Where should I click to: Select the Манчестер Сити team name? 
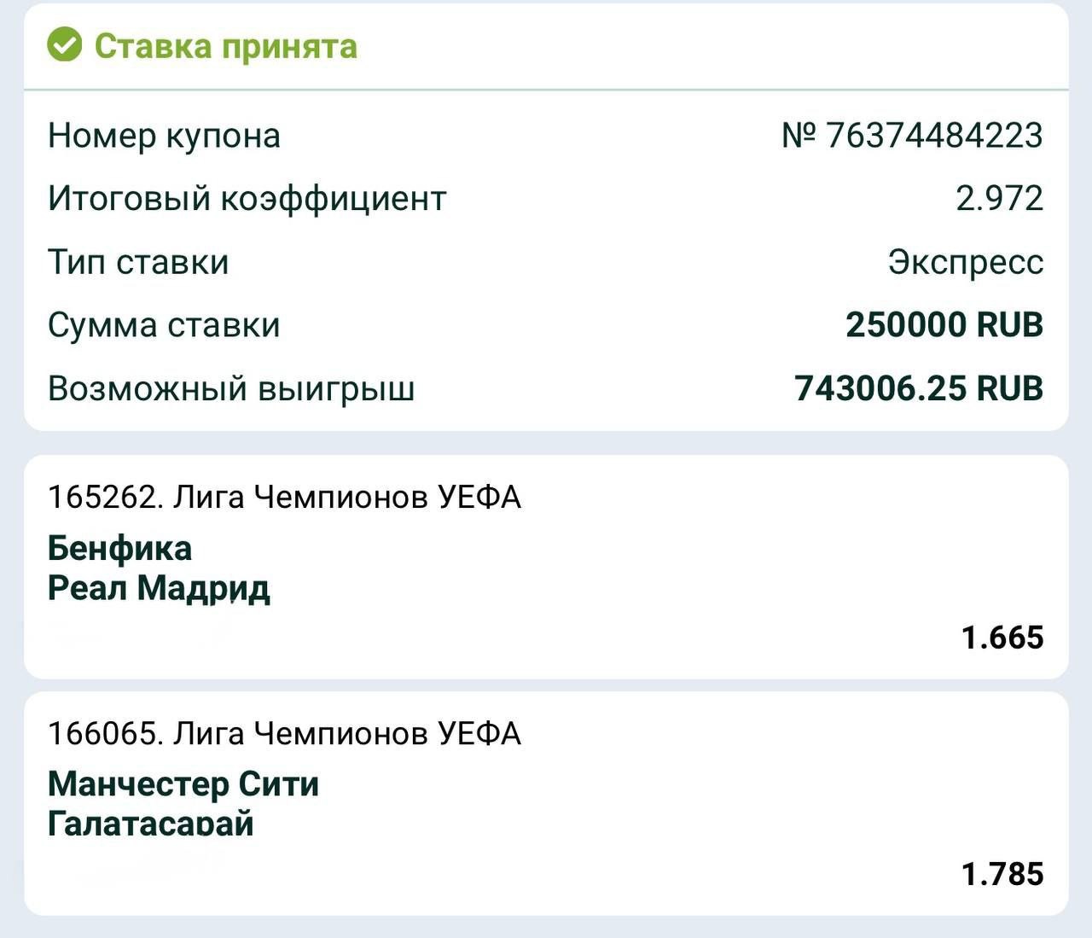tap(183, 784)
